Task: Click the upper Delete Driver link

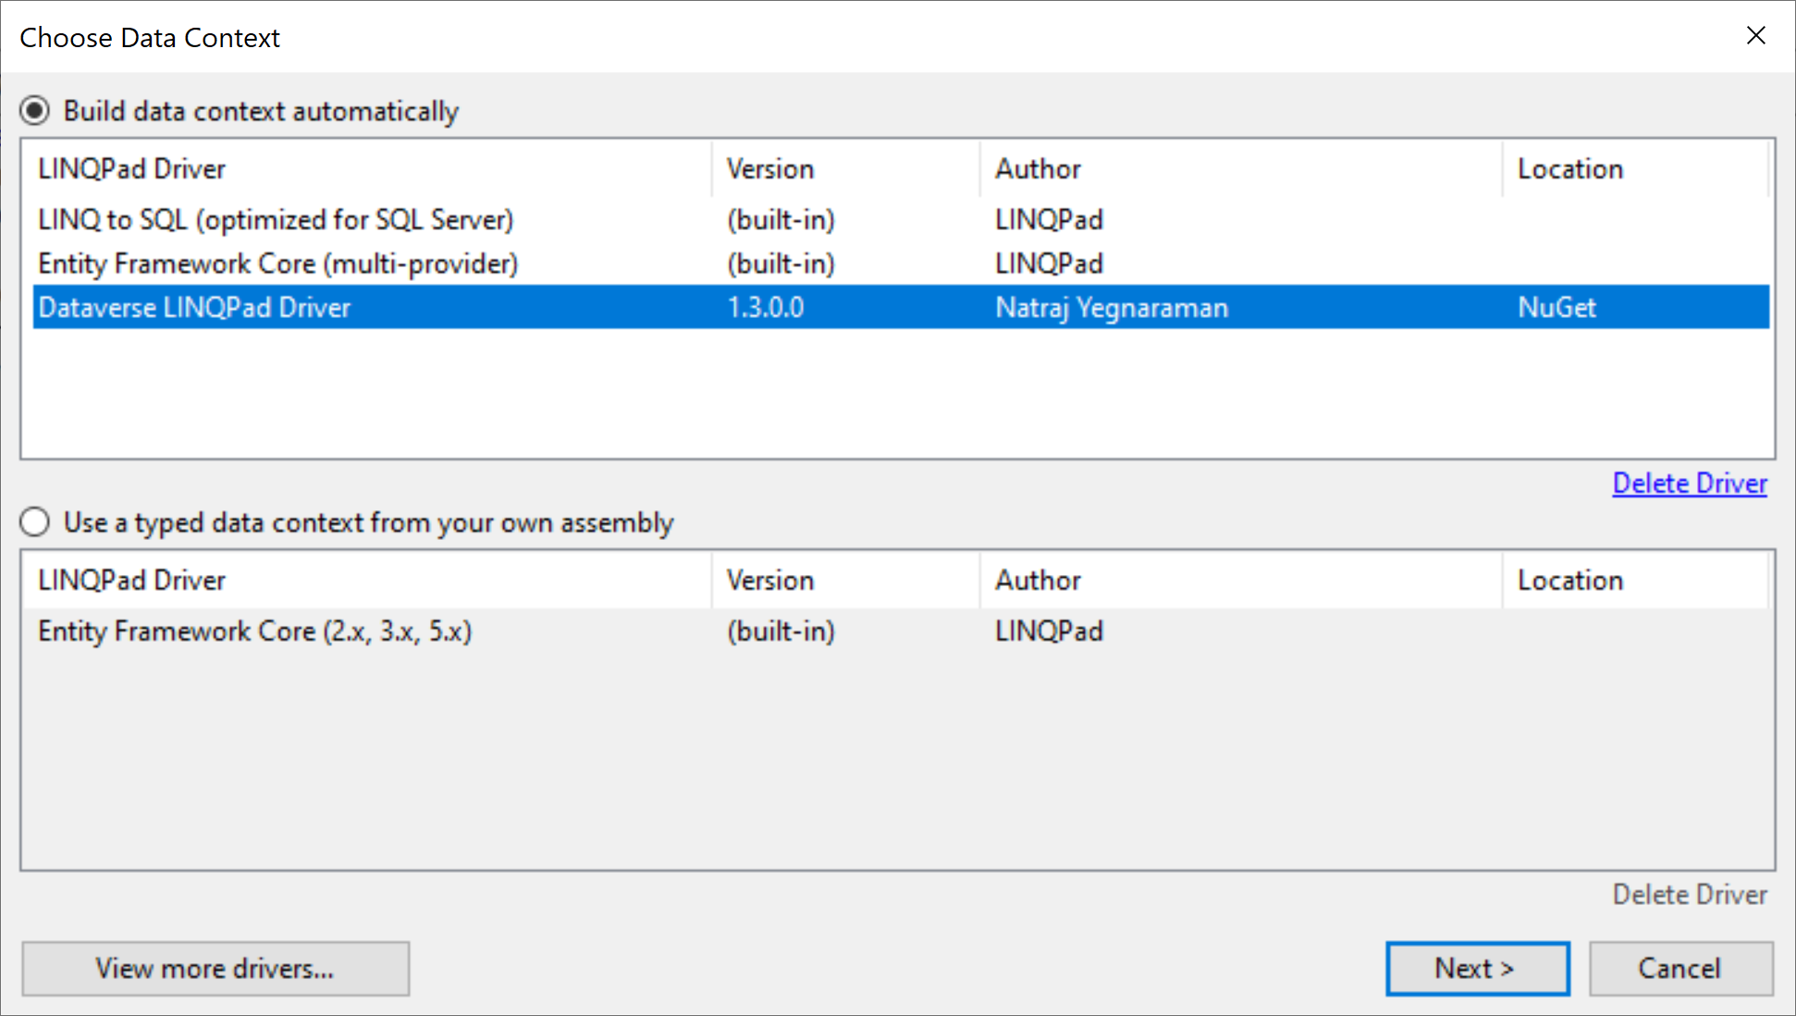Action: tap(1689, 484)
